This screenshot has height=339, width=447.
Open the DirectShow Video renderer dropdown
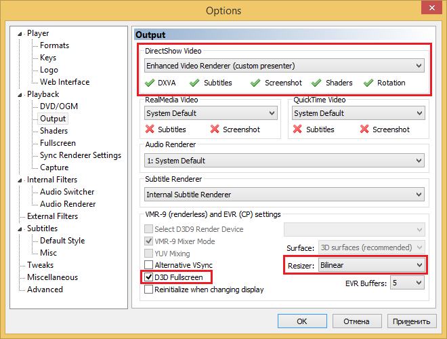pyautogui.click(x=284, y=66)
